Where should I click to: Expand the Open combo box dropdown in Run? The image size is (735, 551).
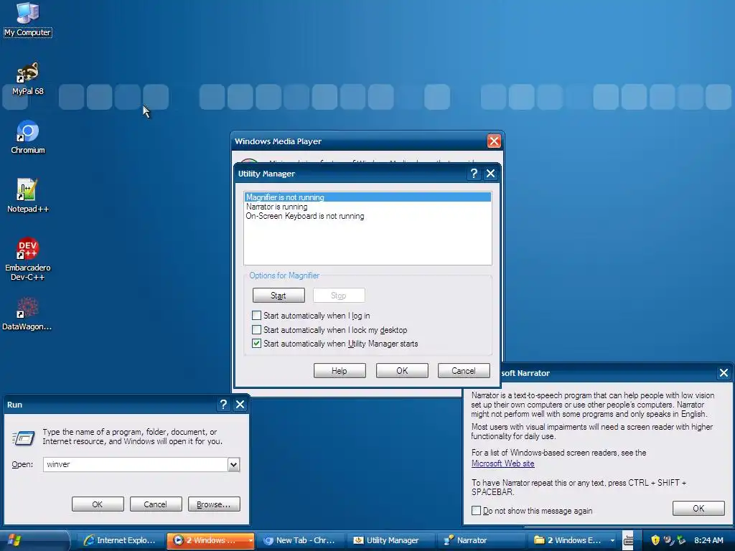[x=233, y=464]
